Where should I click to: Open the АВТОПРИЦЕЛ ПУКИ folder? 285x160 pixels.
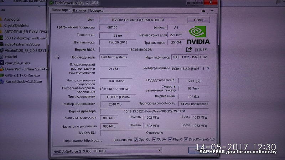click(x=25, y=32)
